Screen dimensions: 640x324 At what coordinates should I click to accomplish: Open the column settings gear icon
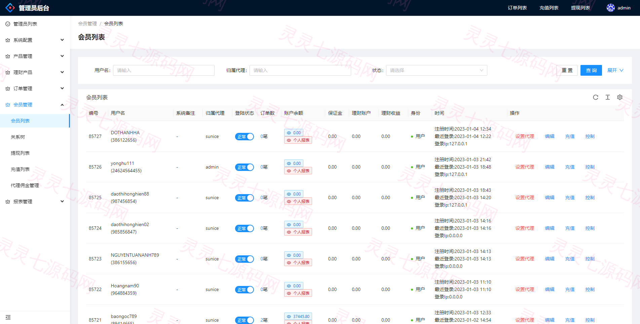619,97
